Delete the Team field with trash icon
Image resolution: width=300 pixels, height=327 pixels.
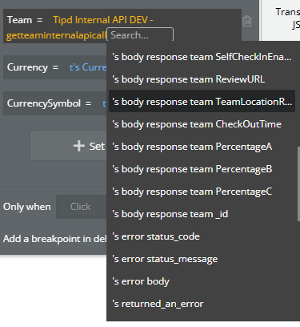pos(247,21)
